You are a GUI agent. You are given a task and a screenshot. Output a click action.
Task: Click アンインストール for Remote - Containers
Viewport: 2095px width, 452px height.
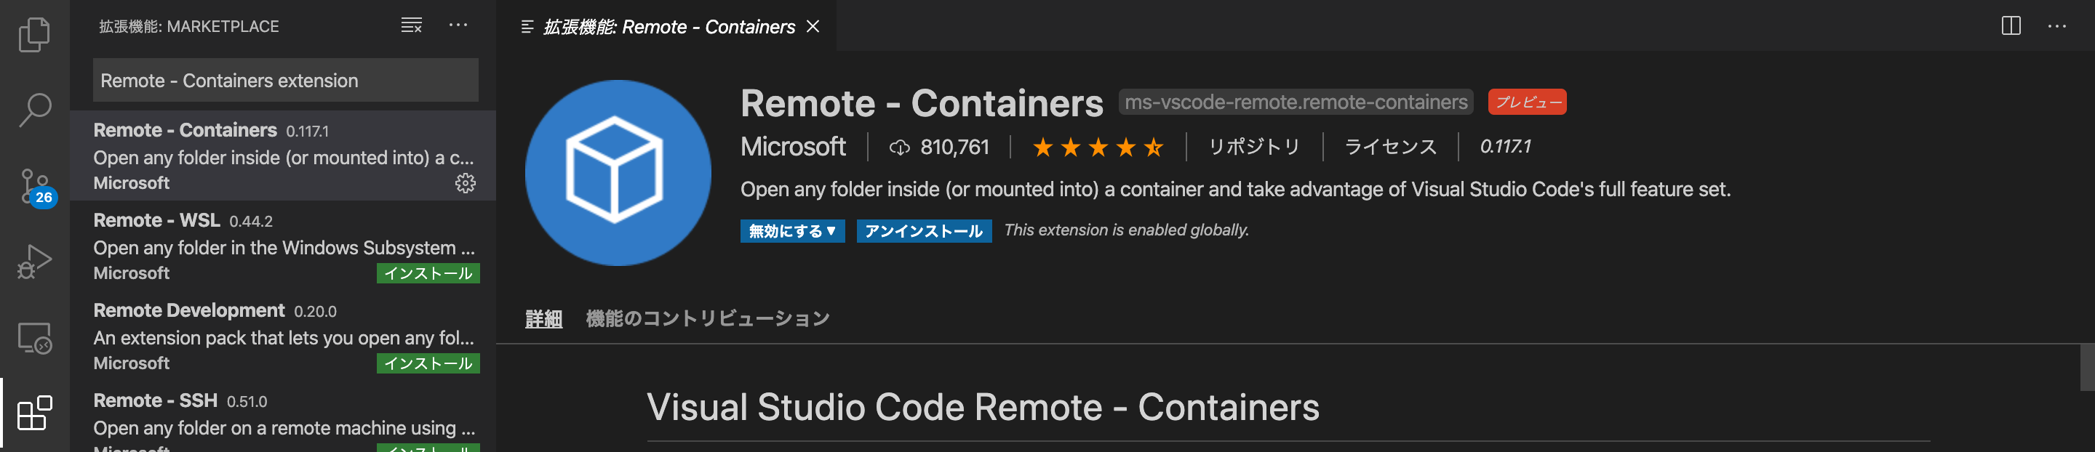click(x=924, y=231)
